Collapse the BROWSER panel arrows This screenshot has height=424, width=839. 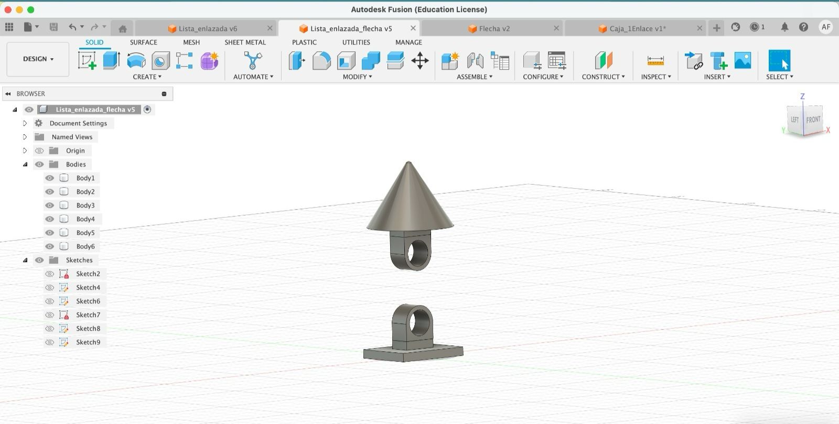[x=8, y=94]
